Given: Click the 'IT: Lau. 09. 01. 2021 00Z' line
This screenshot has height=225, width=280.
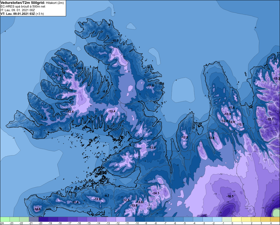Looking at the screenshot, I should pyautogui.click(x=17, y=10).
